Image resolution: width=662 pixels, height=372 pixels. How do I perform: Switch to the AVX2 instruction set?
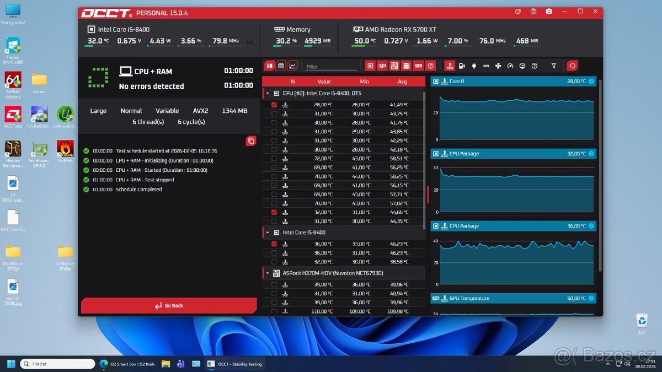point(200,110)
